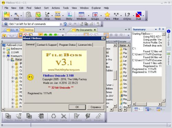Switch to Contact & Support tab
Viewport: 172px width, 128px height.
point(47,45)
